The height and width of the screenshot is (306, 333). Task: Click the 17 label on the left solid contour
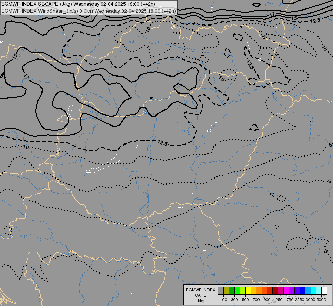coord(26,76)
